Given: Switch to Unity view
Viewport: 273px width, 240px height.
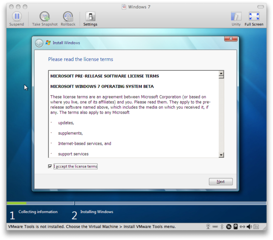Looking at the screenshot, I should click(x=236, y=19).
